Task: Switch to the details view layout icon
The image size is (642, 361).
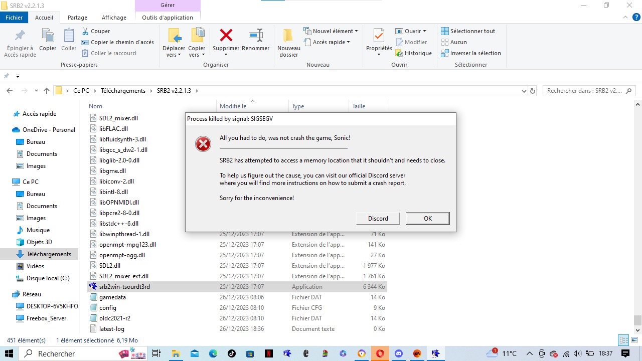Action: [623, 340]
